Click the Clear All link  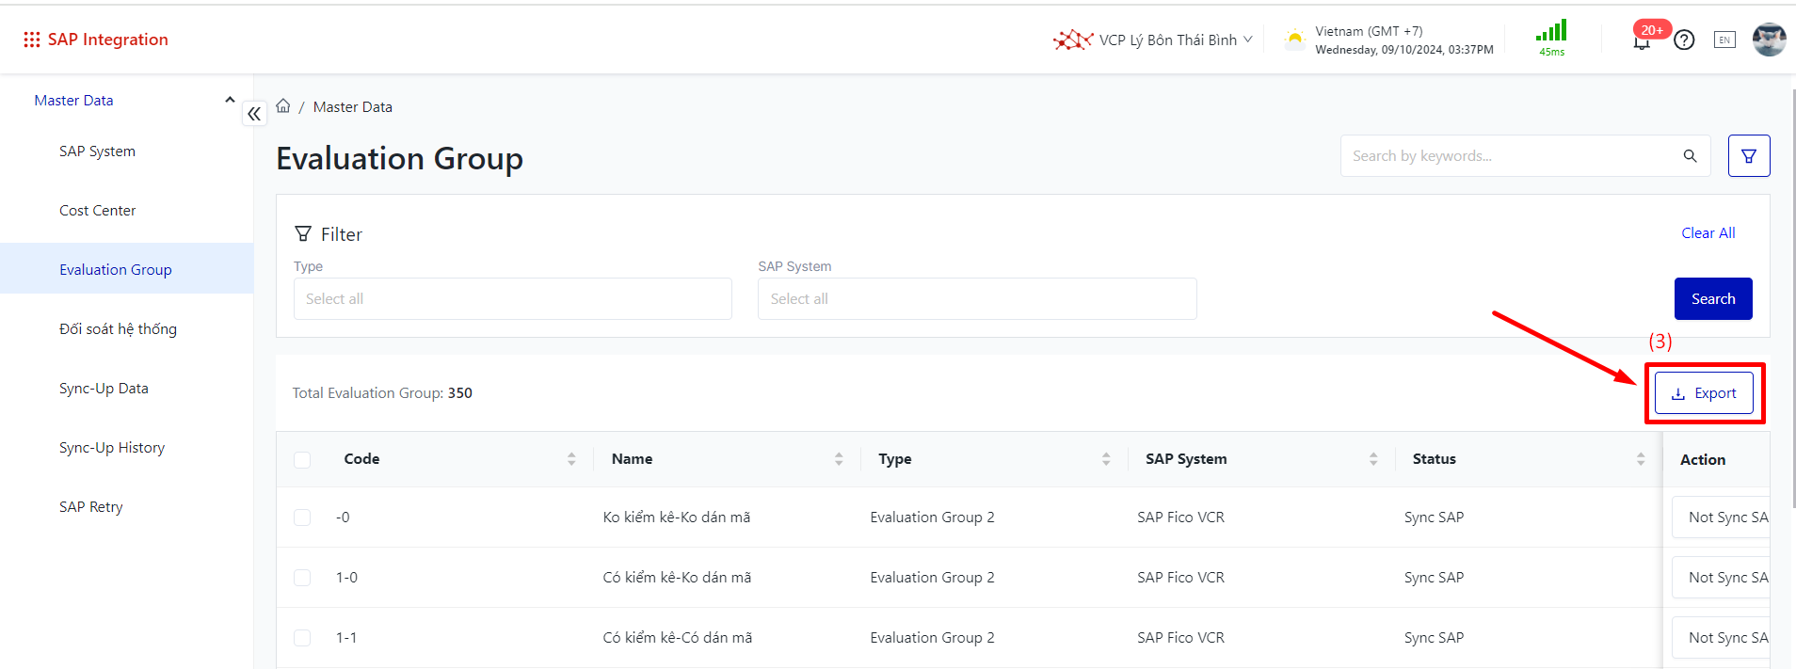[1708, 233]
